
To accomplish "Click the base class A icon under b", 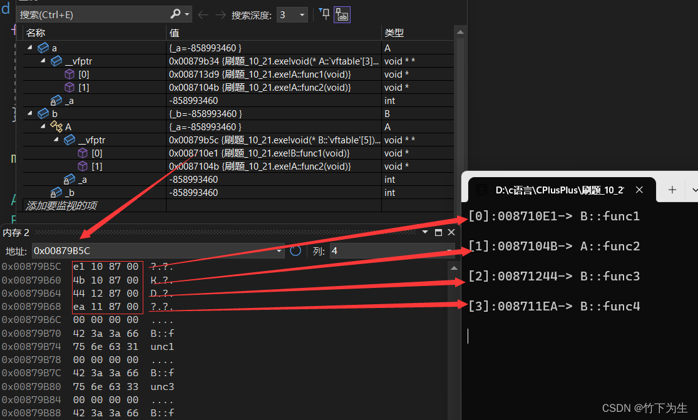I will pyautogui.click(x=56, y=126).
